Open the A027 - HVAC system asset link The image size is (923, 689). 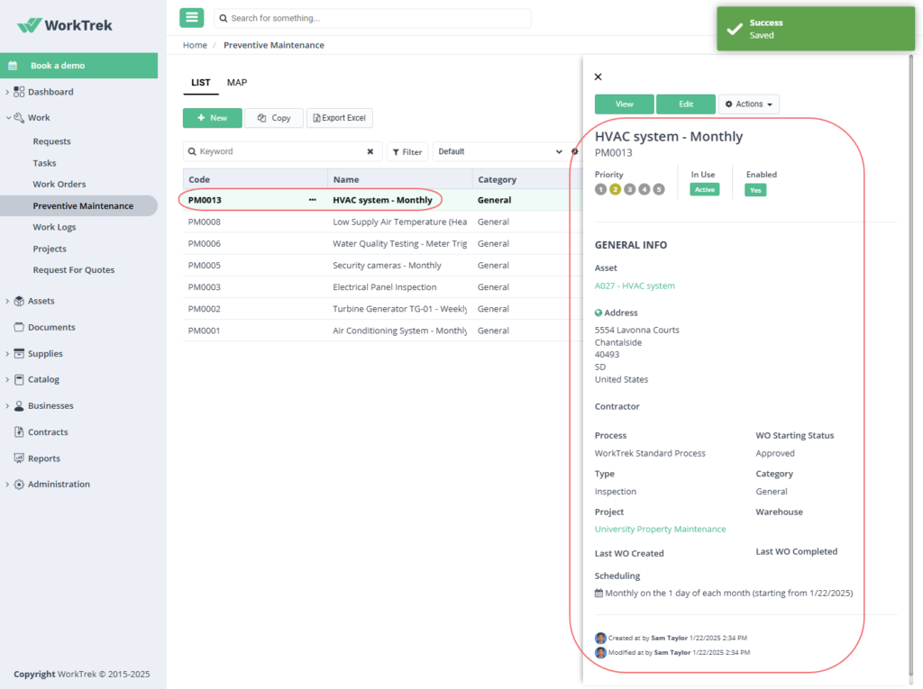635,286
